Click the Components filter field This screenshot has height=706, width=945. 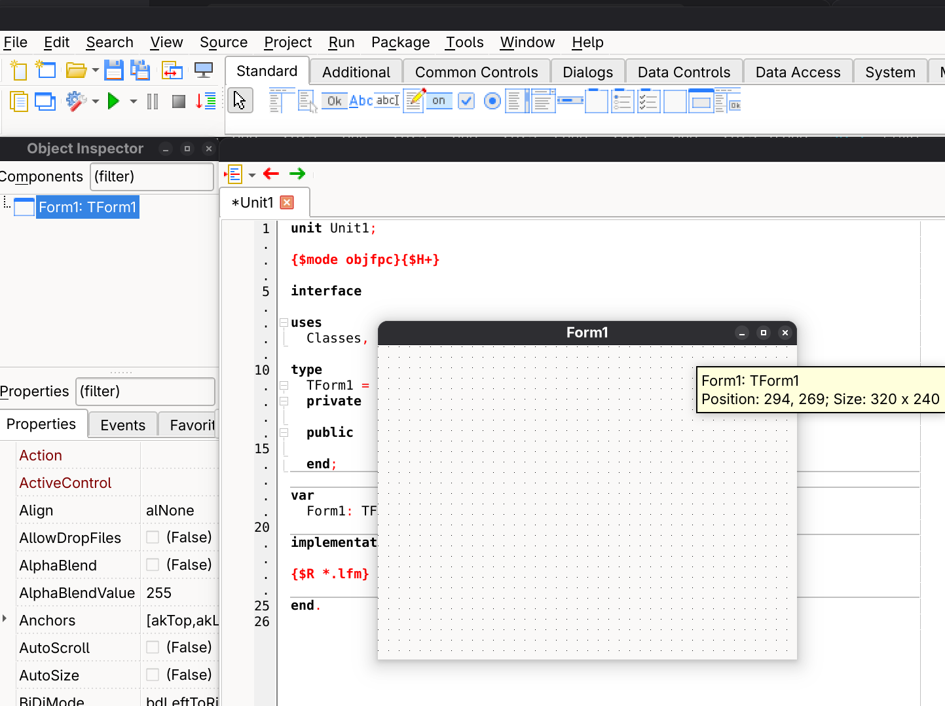[x=152, y=177]
